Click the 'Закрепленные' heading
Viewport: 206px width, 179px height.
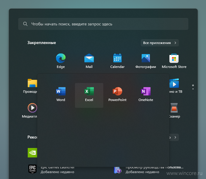[42, 43]
